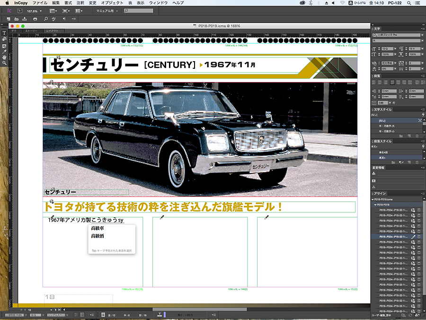Select the justify last line left button
This screenshot has height=320, width=426.
392,82
